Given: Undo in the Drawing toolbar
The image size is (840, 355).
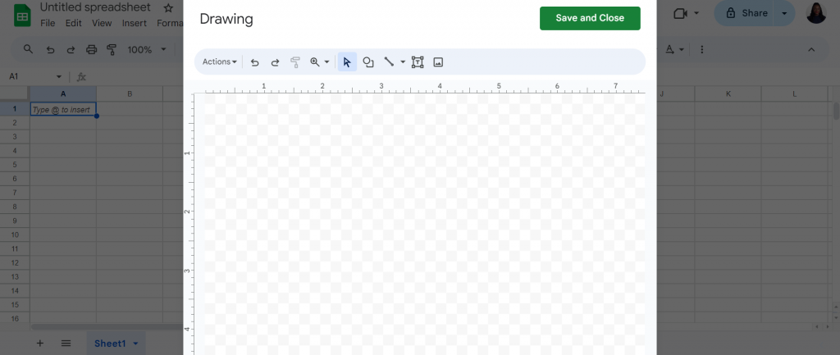Looking at the screenshot, I should 255,62.
